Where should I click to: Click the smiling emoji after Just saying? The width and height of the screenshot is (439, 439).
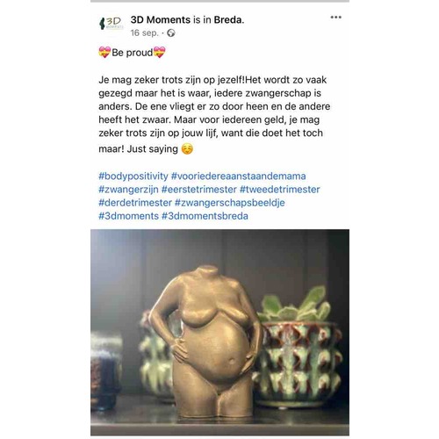point(187,149)
